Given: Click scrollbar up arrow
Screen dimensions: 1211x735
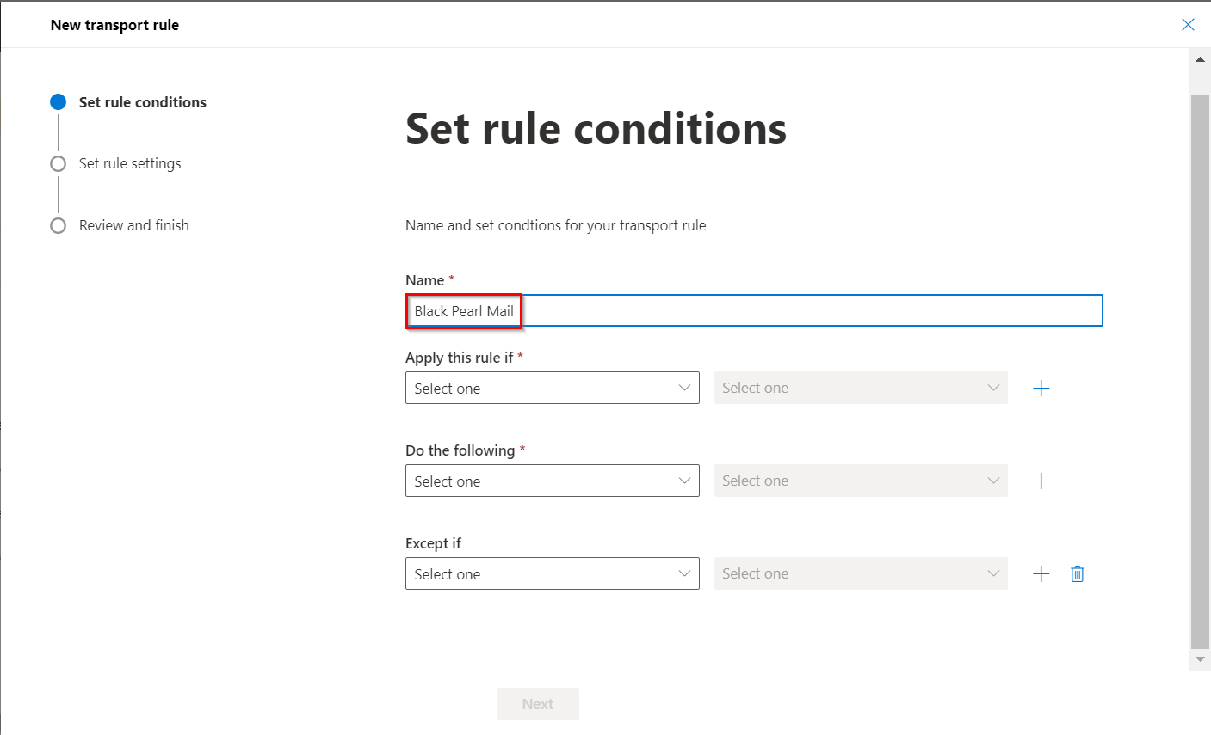Looking at the screenshot, I should tap(1200, 59).
